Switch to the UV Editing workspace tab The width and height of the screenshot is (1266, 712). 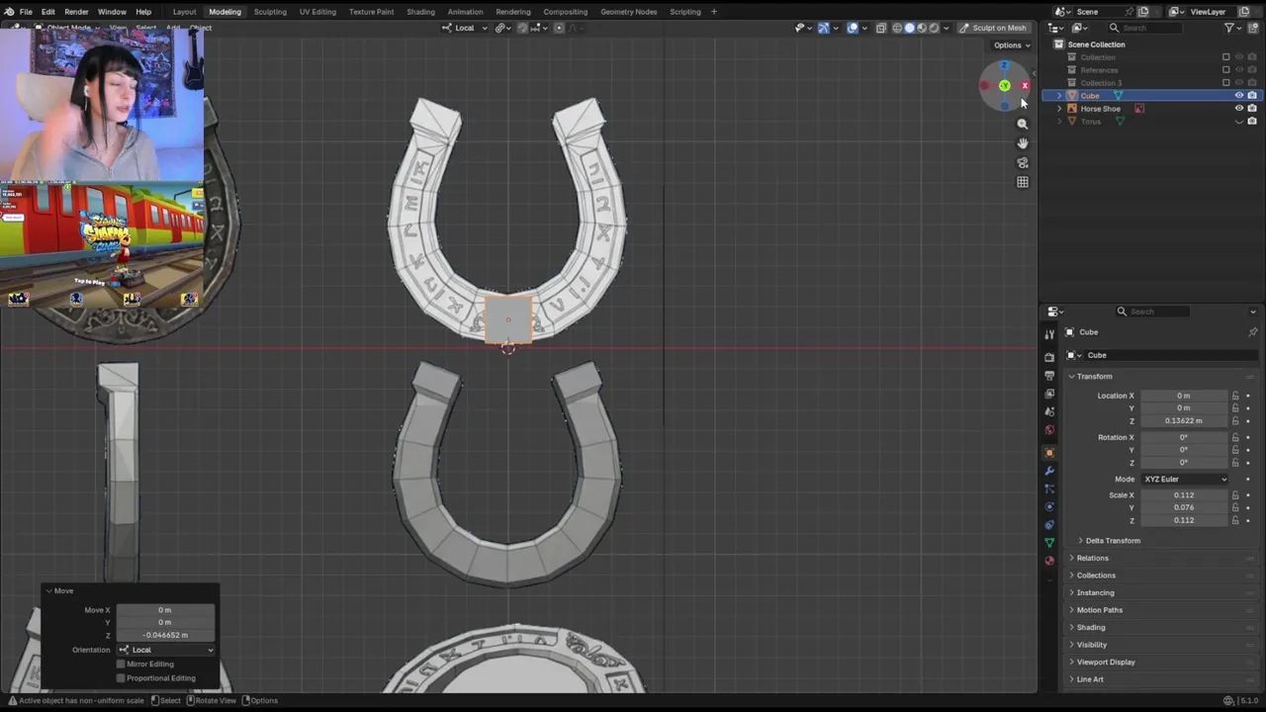(317, 12)
